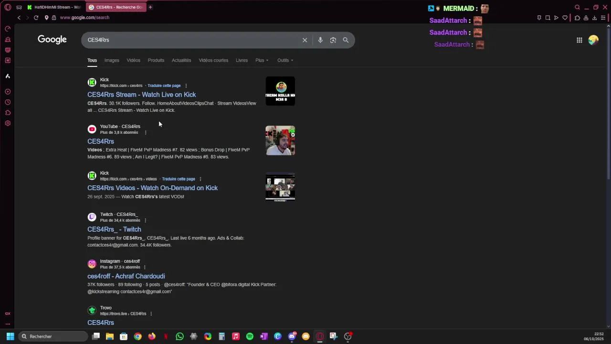Open options menu for YouTube CES4Rrs result

click(145, 132)
